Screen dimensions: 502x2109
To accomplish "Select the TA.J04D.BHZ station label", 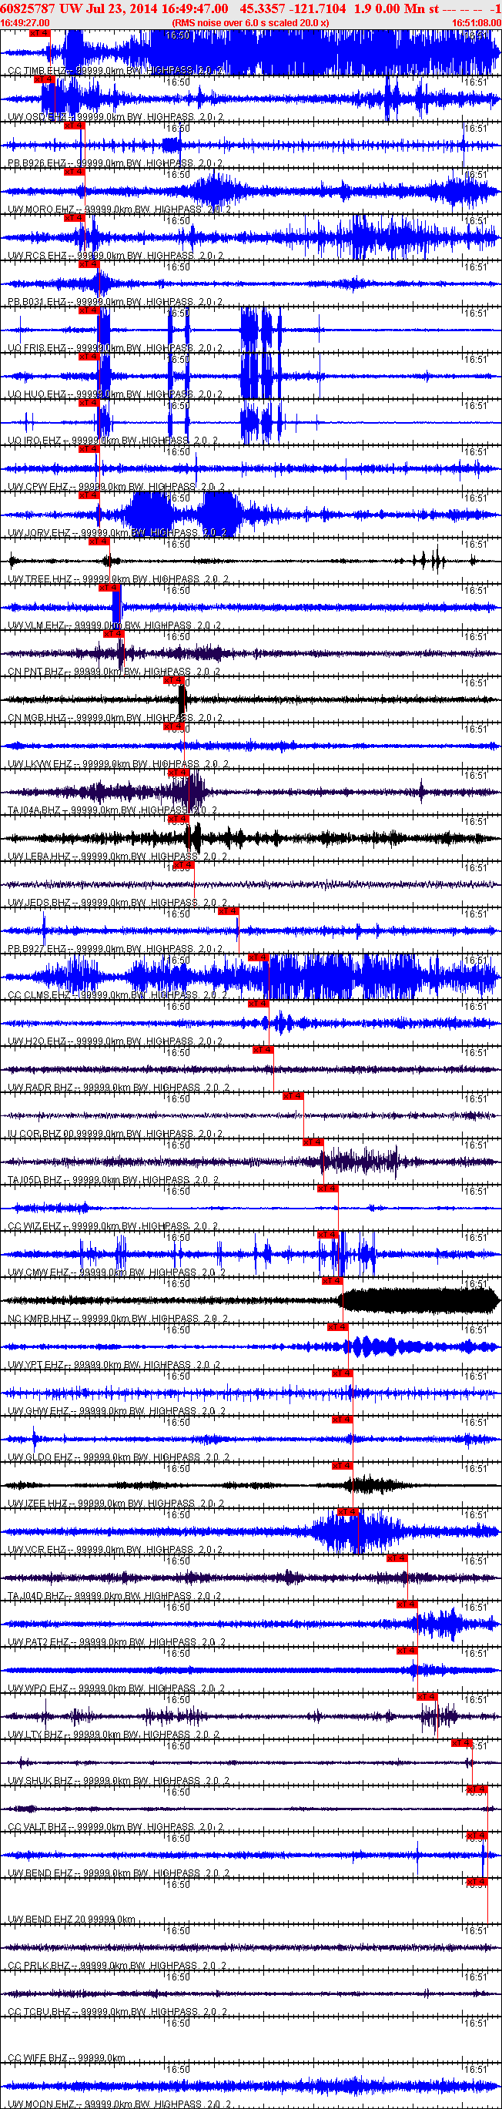I will tap(114, 1596).
